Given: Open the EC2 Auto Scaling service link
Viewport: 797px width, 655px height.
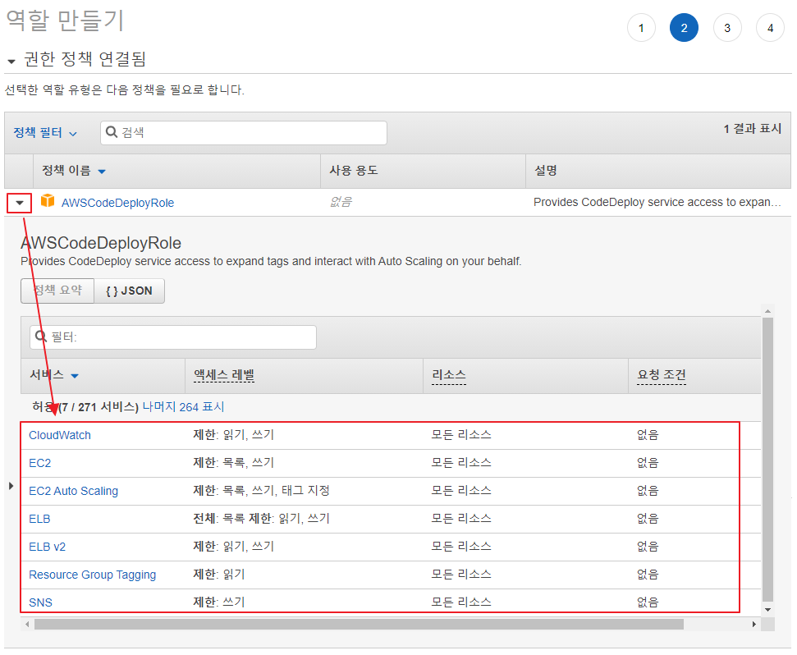Looking at the screenshot, I should point(73,491).
